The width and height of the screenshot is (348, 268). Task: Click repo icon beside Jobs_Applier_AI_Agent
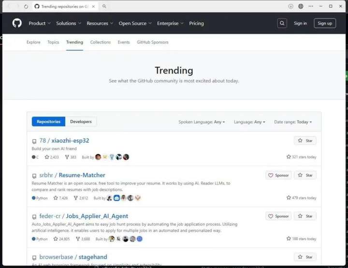tap(34, 216)
